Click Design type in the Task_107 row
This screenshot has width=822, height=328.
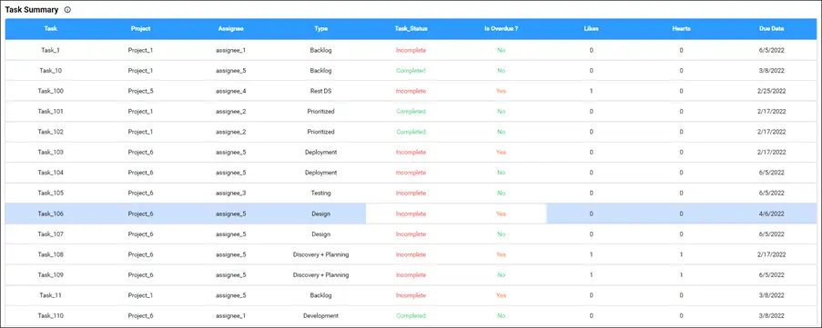point(320,234)
